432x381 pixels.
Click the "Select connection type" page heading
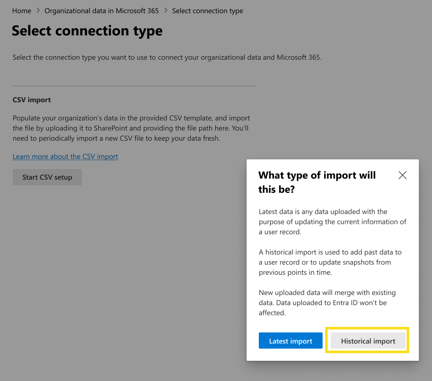click(x=86, y=31)
